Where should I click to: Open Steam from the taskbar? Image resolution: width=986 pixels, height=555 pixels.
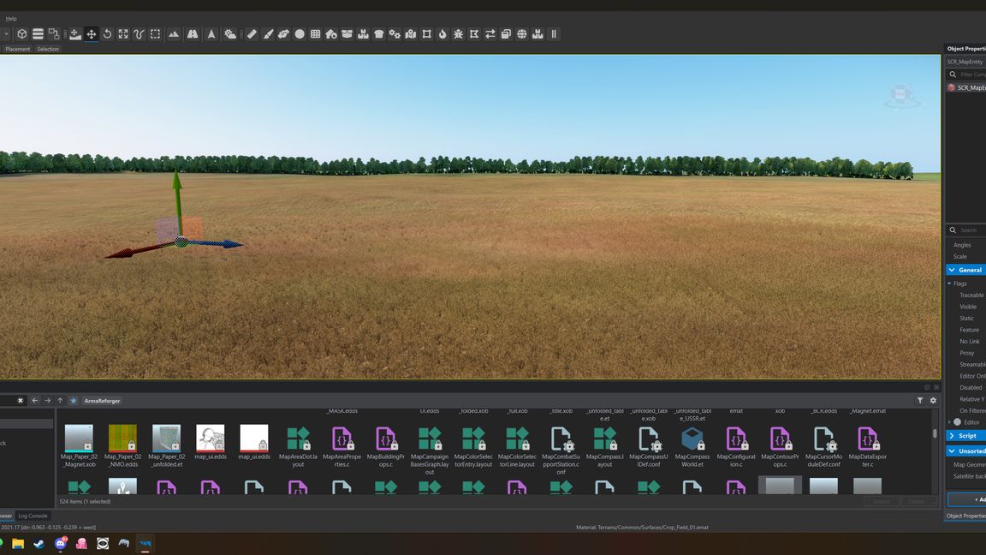39,544
